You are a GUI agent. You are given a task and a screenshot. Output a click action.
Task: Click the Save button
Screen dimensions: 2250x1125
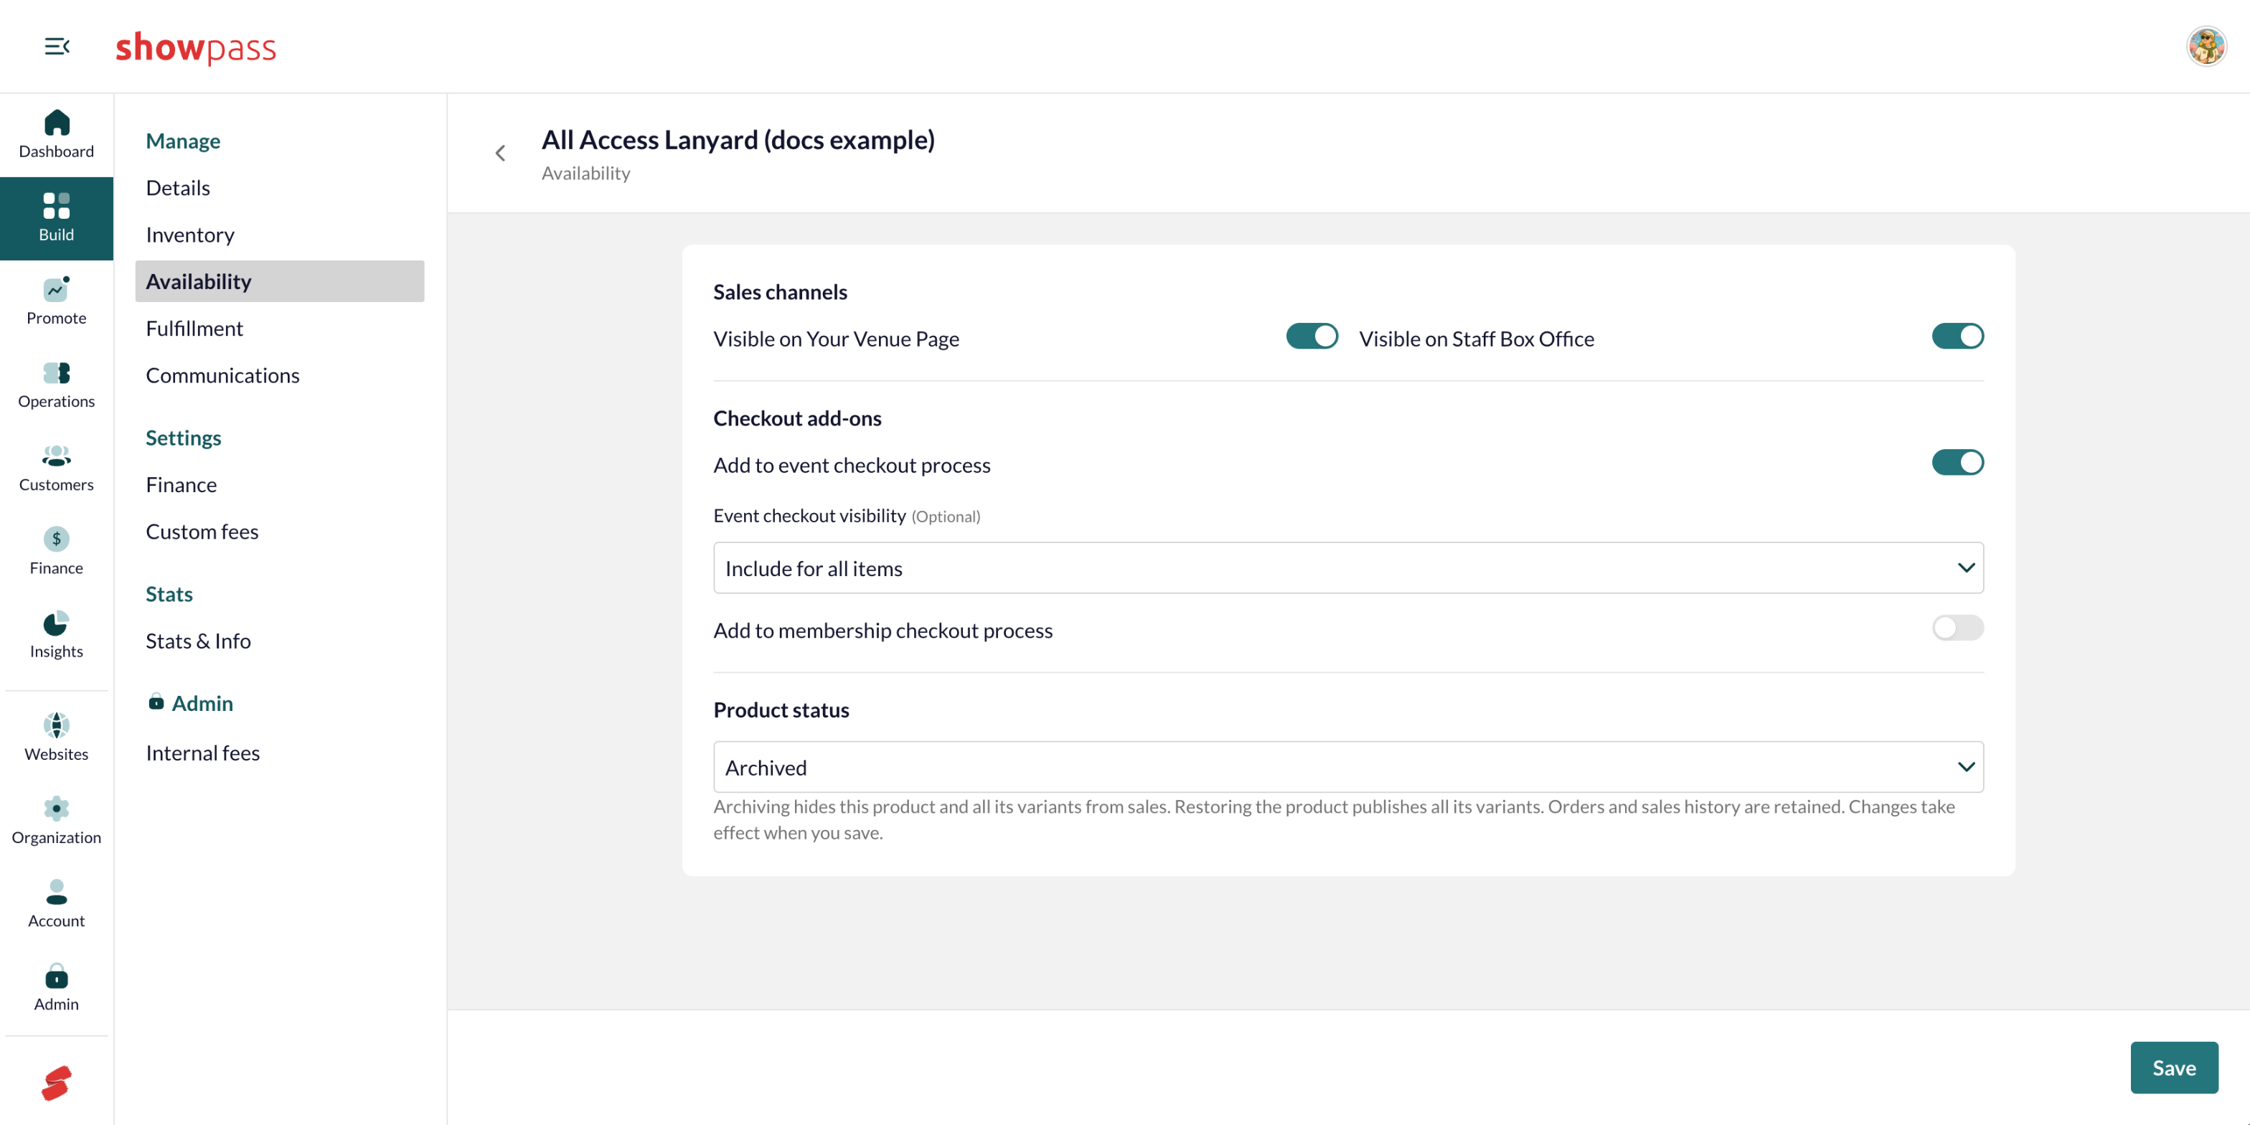[2174, 1068]
